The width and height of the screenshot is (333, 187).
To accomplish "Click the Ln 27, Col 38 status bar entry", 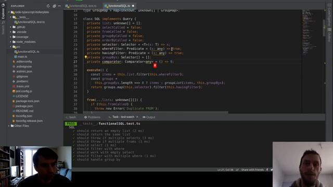I will 225,170.
